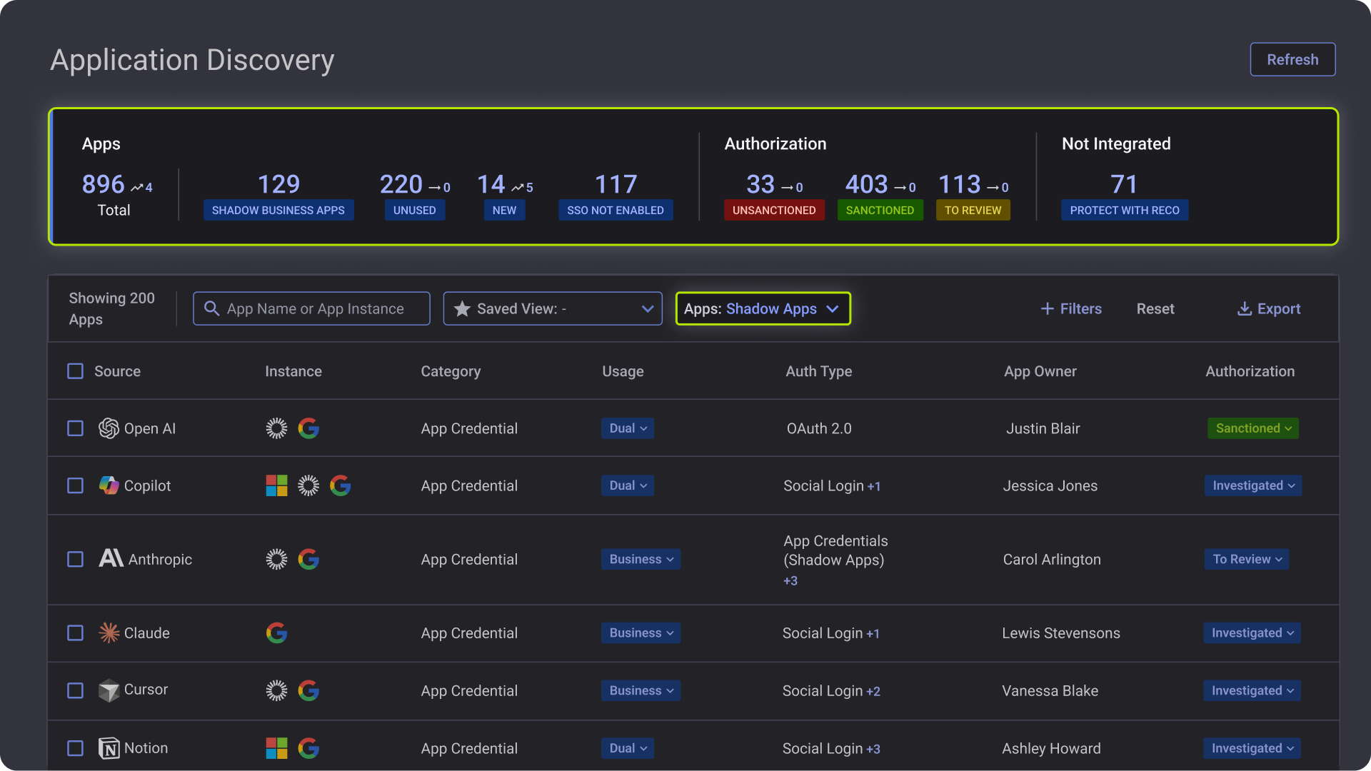
Task: Click the Export download icon
Action: 1244,308
